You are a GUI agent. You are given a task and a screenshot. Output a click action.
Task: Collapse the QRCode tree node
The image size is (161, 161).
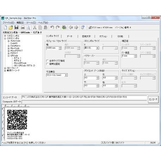click(8, 56)
